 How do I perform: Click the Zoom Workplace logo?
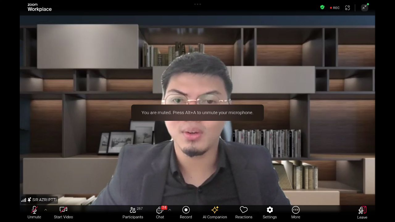point(39,7)
